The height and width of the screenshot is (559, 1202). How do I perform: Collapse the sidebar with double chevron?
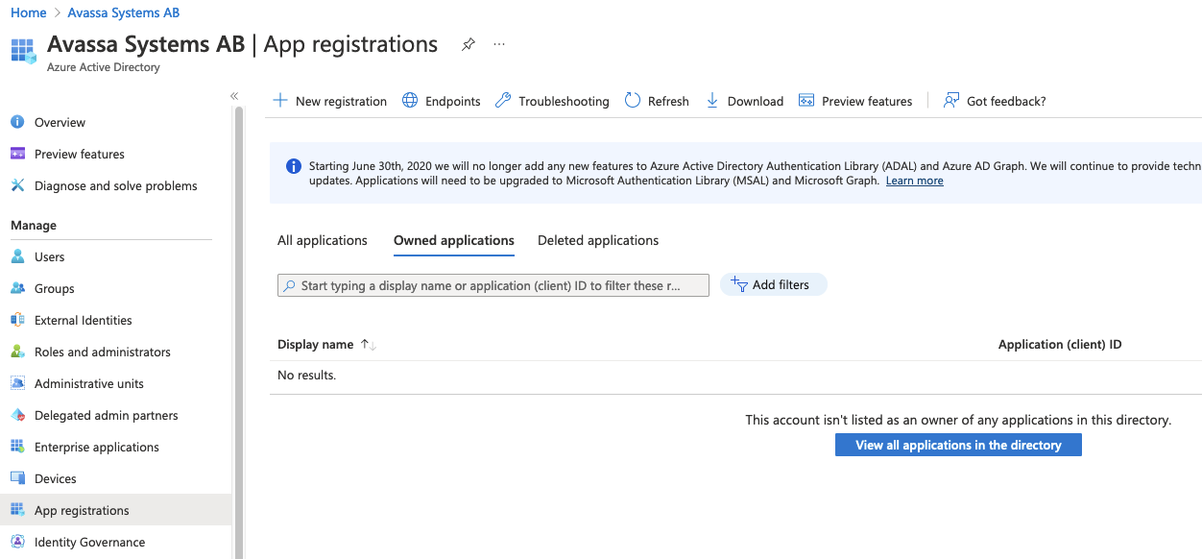pos(234,96)
